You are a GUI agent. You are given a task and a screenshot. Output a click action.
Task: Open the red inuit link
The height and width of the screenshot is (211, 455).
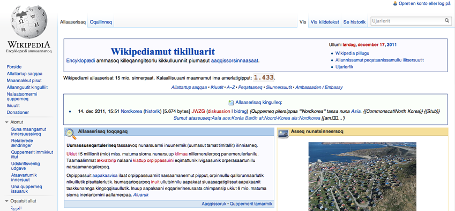[x=155, y=182]
